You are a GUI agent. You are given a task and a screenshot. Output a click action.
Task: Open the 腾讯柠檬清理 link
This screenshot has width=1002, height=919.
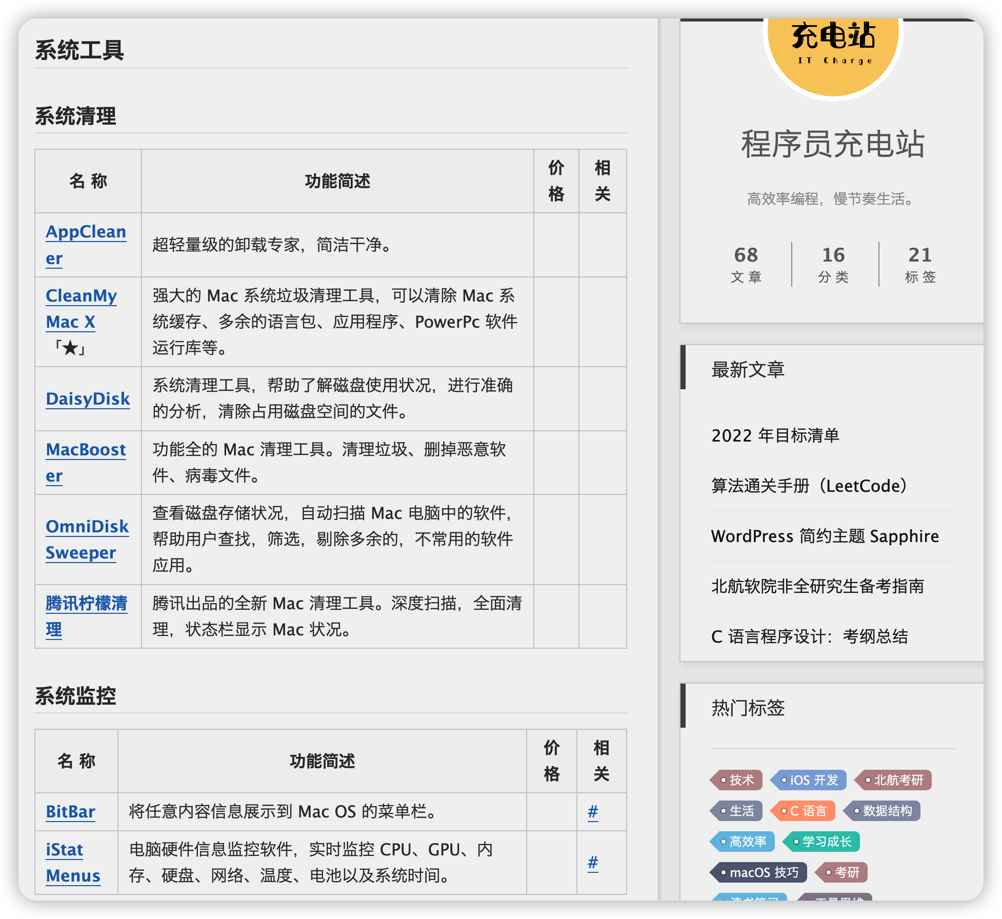pos(86,604)
